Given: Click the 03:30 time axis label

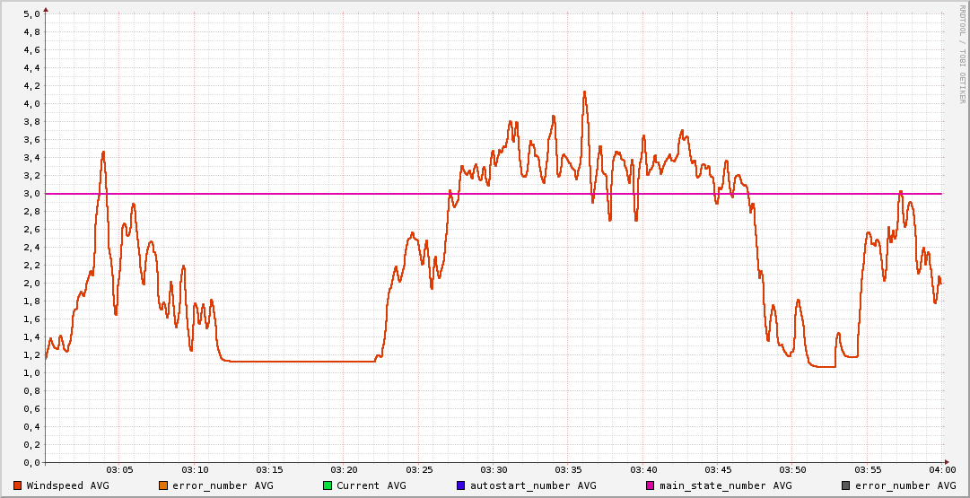Looking at the screenshot, I should coord(494,471).
